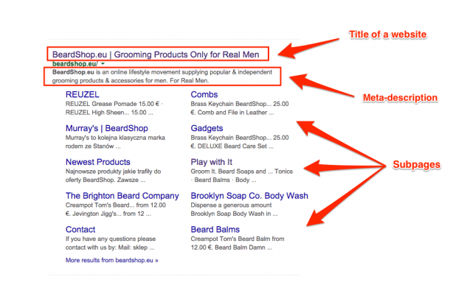Image resolution: width=450 pixels, height=288 pixels.
Task: Open the Gadgets sitelink
Action: [x=207, y=128]
